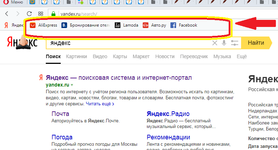Open the Speed Dial grid icon
The width and height of the screenshot is (278, 150).
point(40,13)
